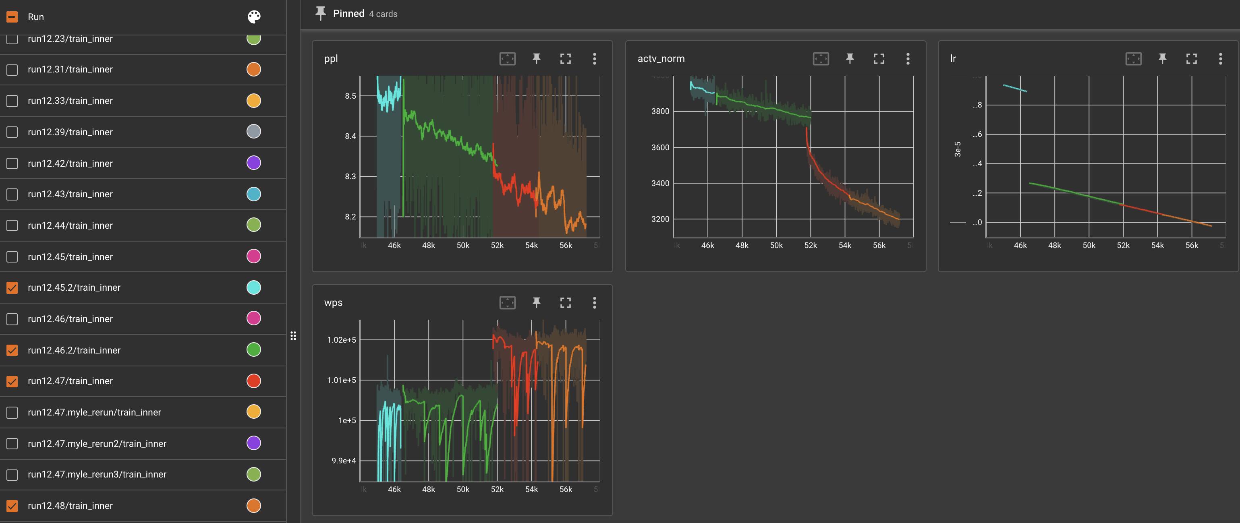Fit domain on wps chart
This screenshot has height=523, width=1240.
(x=507, y=303)
